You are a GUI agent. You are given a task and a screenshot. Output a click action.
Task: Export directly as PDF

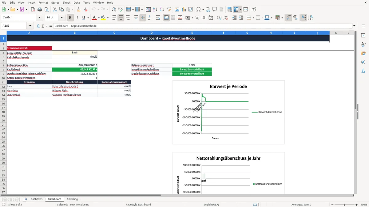point(33,10)
